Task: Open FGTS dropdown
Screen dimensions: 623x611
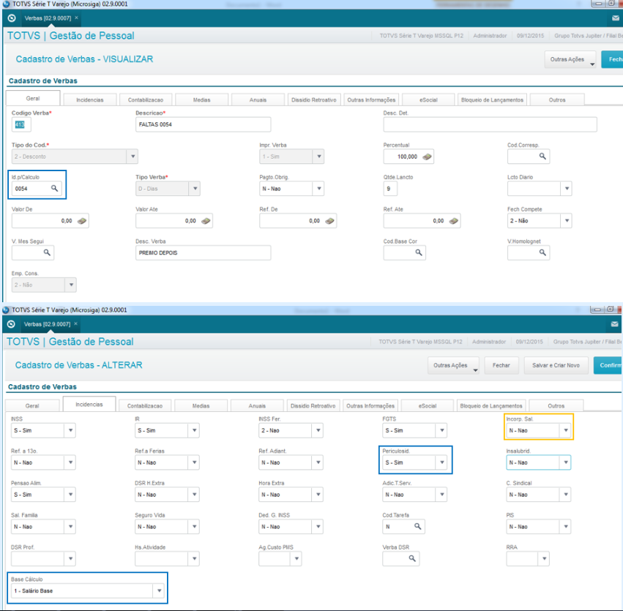Action: point(442,430)
